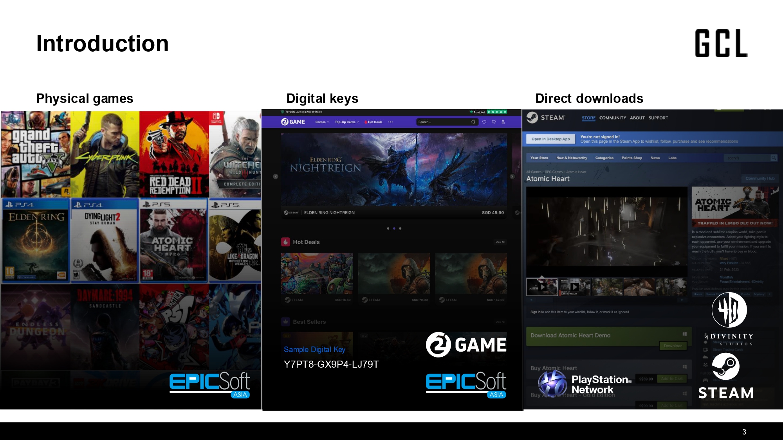Open Your Store menu on Steam

pyautogui.click(x=539, y=158)
